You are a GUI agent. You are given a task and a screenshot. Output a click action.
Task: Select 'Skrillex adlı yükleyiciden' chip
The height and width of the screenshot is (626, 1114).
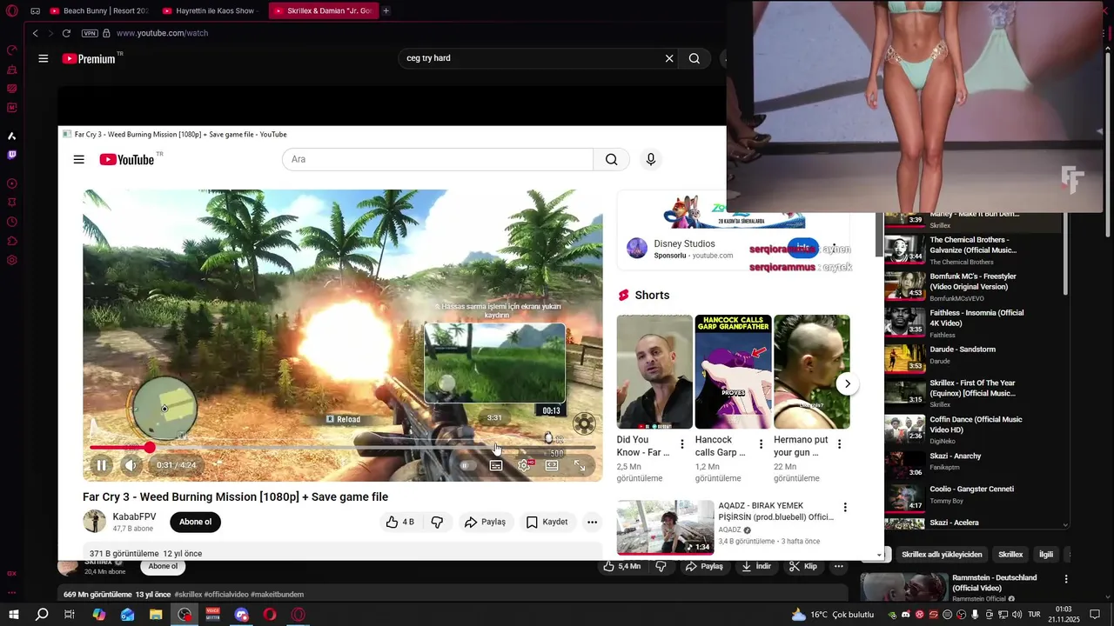(942, 555)
